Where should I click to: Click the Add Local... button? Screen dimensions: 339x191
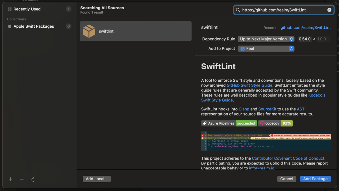pos(97,179)
